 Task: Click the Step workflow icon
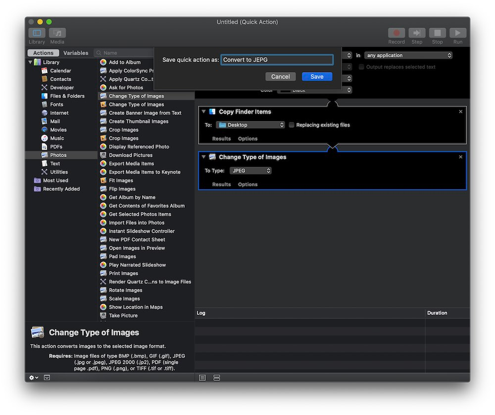(417, 33)
